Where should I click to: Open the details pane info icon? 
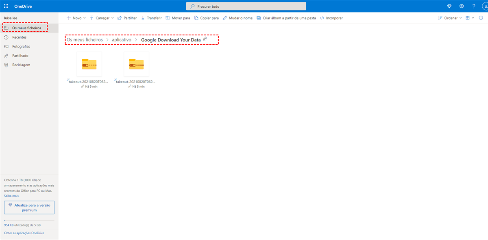click(x=482, y=18)
